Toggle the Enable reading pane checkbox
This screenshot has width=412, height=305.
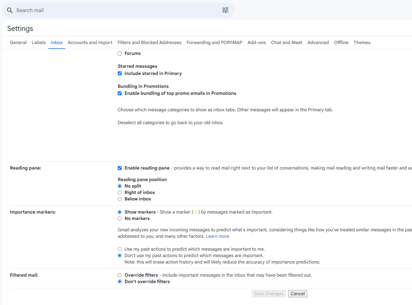pyautogui.click(x=120, y=168)
